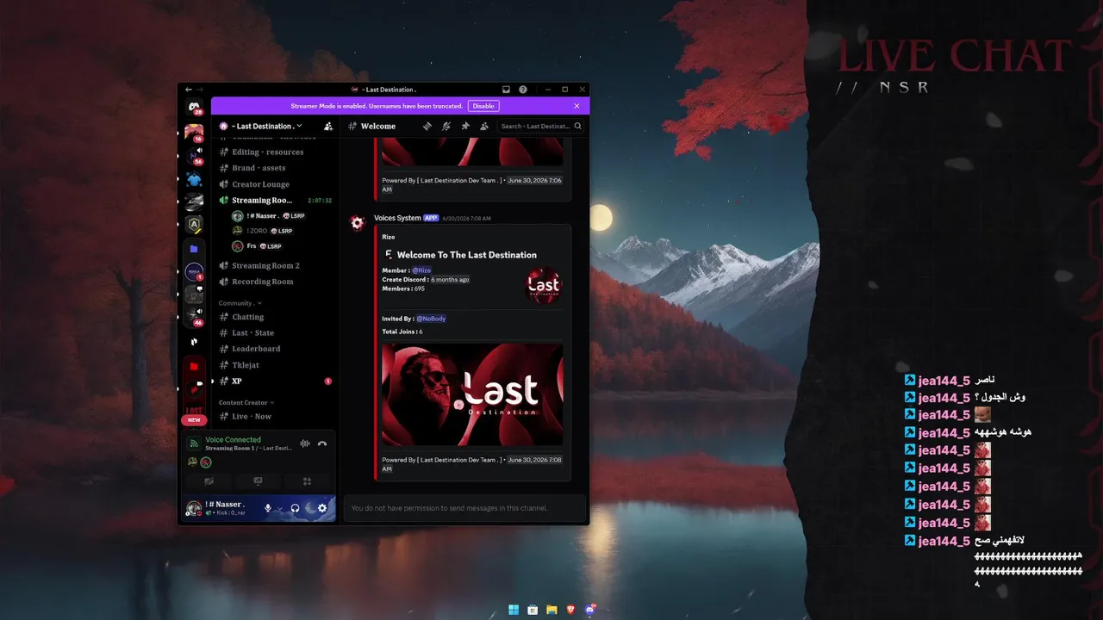Open the Help question mark icon

pyautogui.click(x=523, y=90)
